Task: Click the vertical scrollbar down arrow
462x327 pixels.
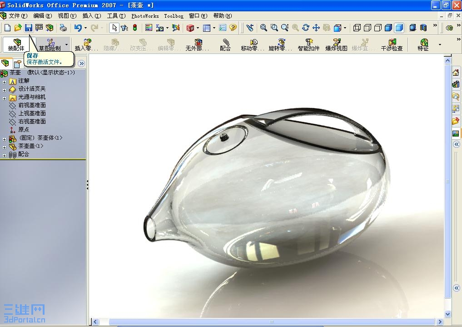Action: tap(447, 314)
